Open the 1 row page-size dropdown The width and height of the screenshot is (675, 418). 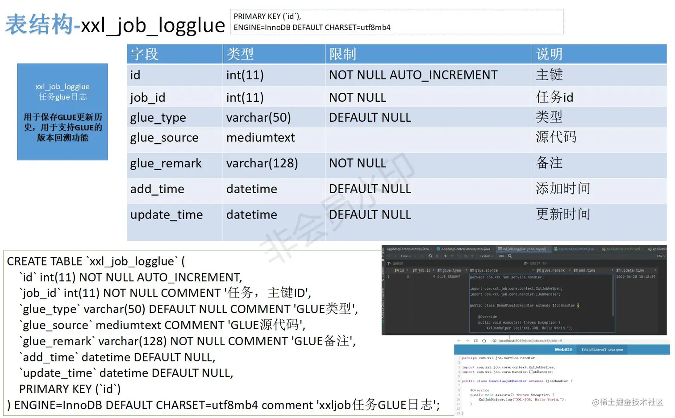406,256
